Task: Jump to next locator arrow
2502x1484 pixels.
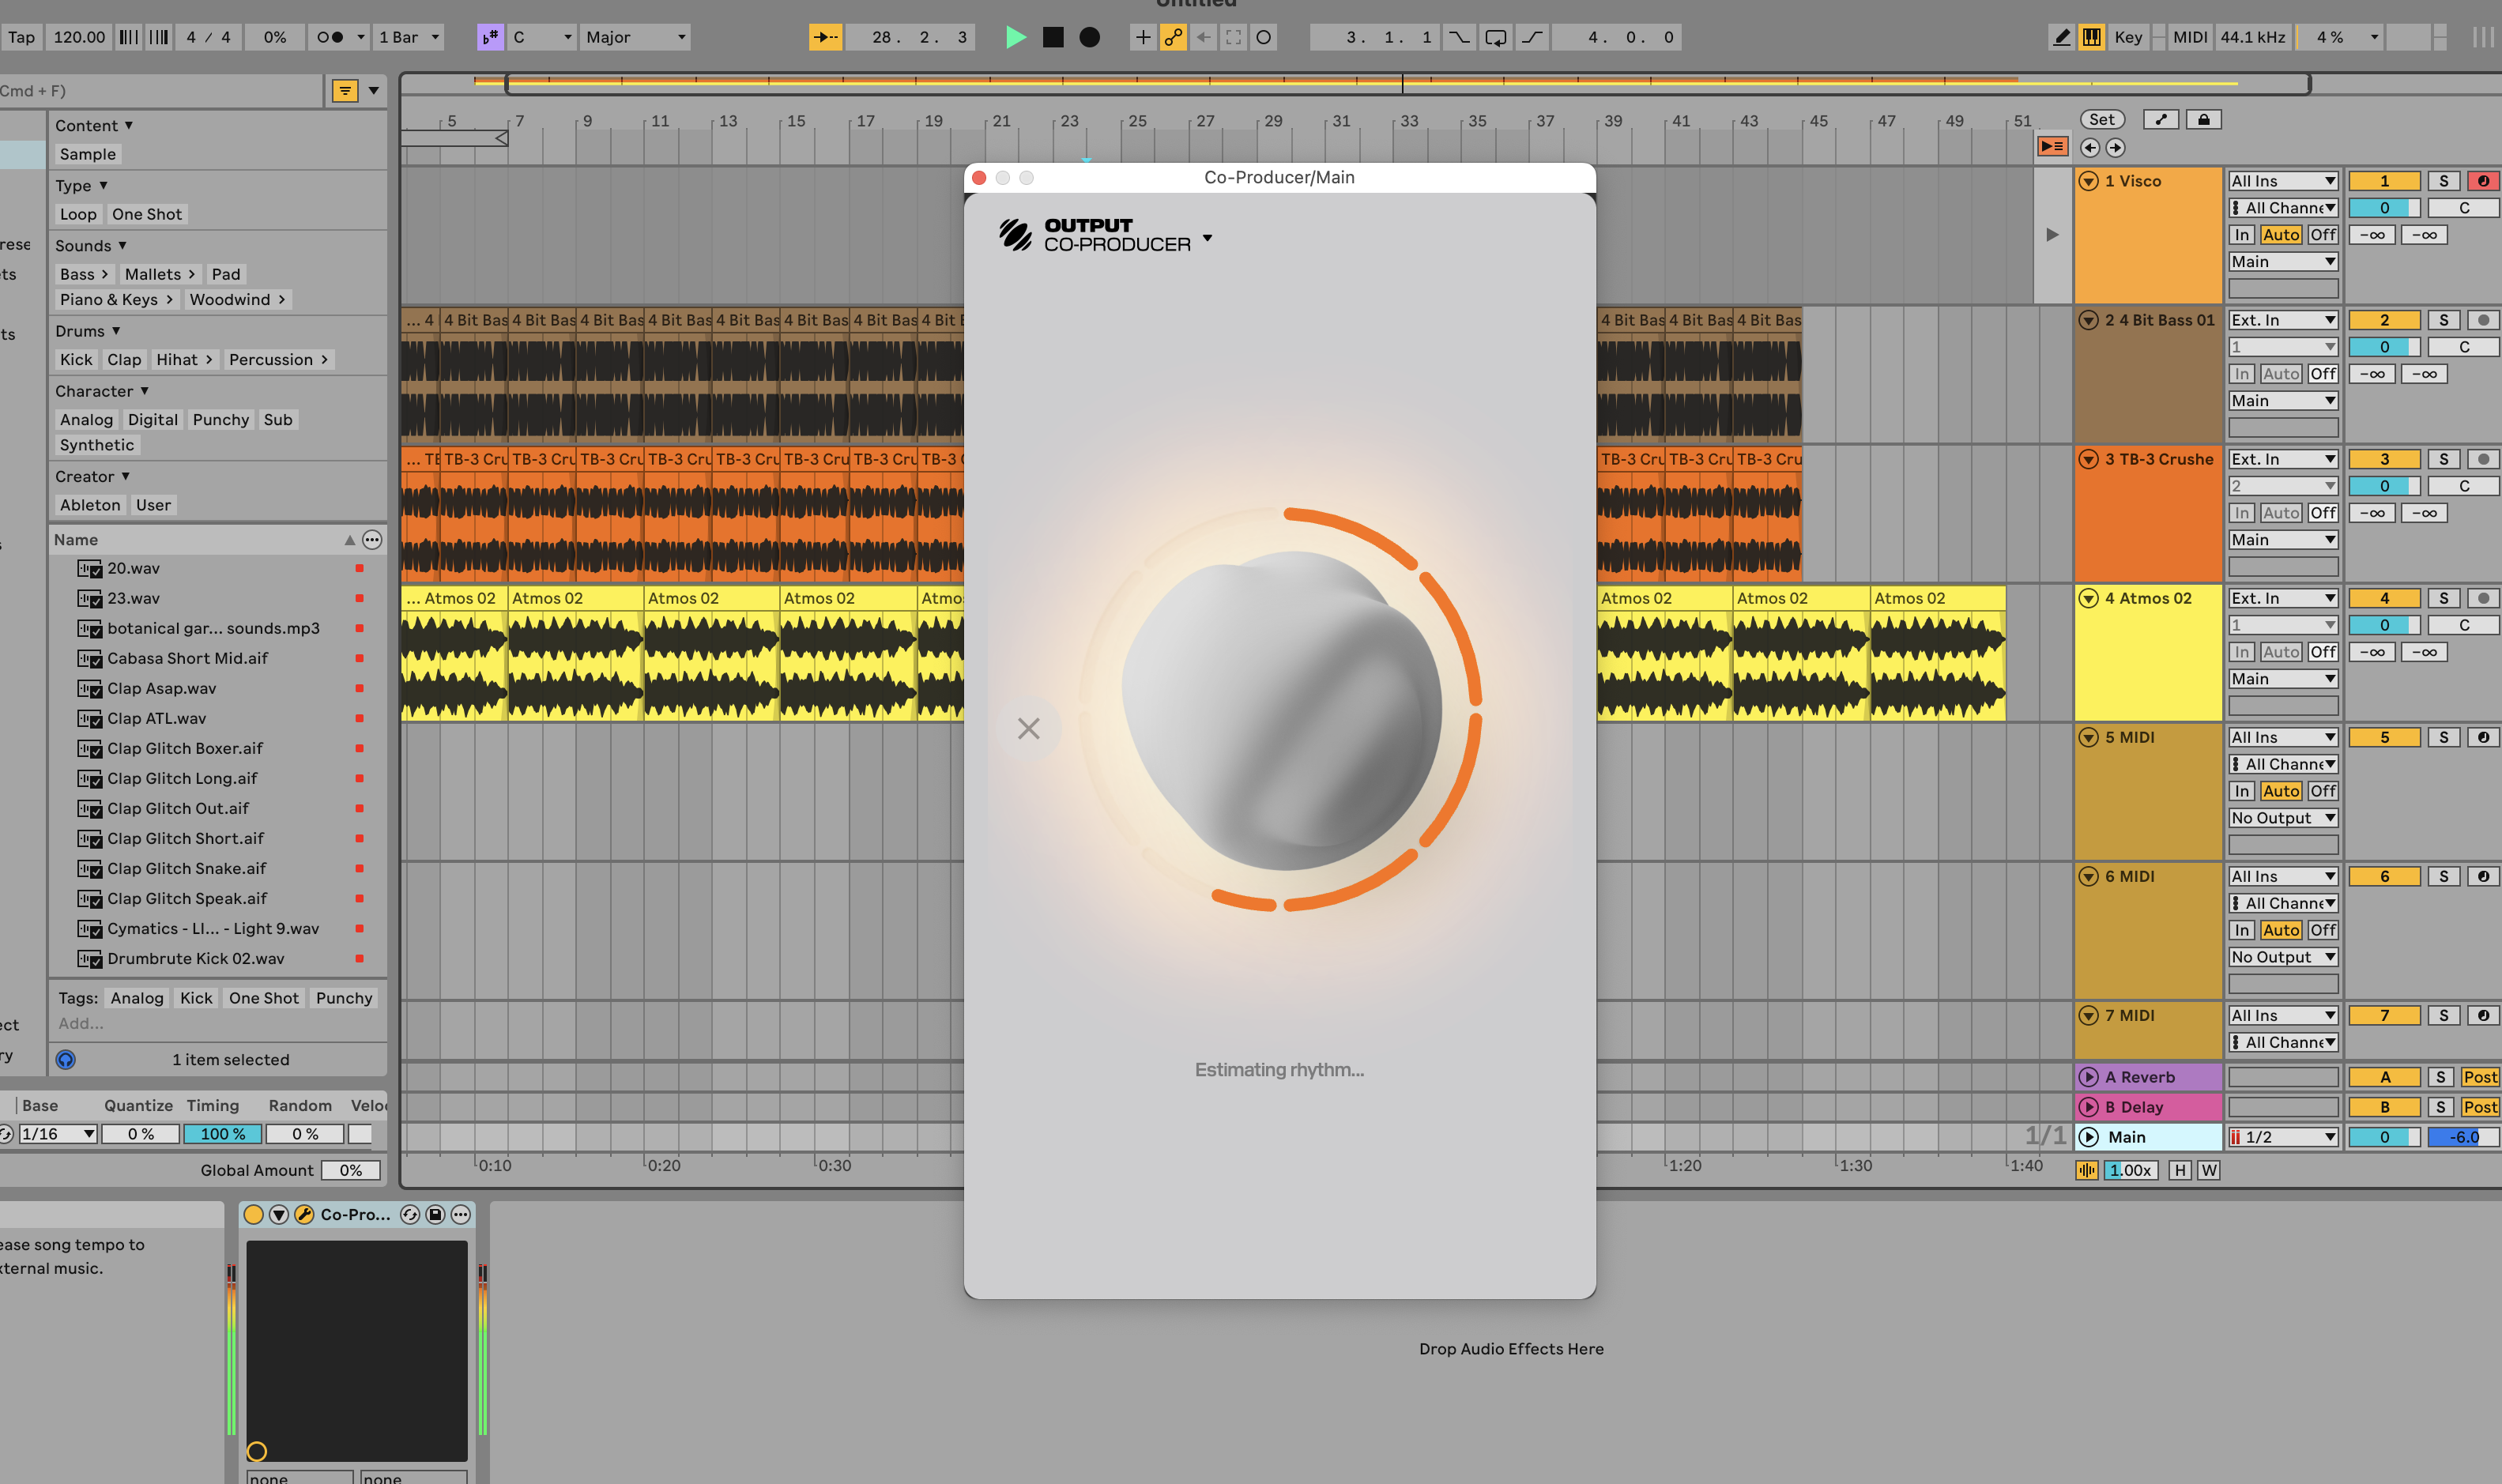Action: (2115, 148)
